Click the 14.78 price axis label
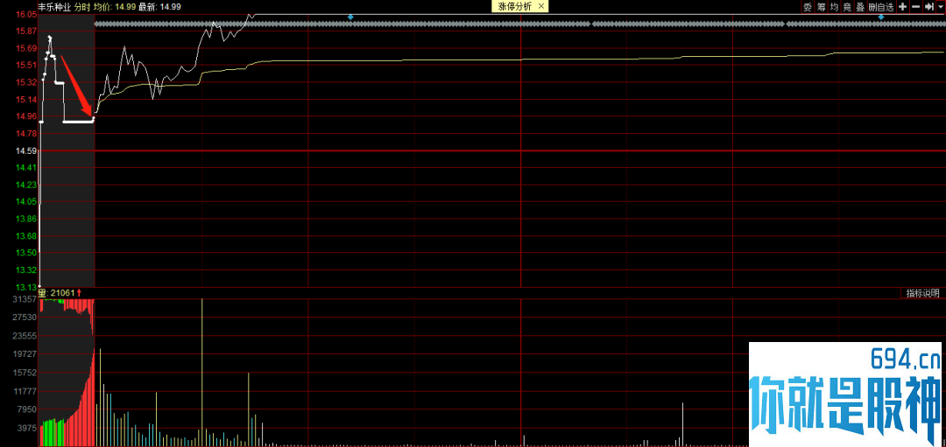 click(28, 133)
